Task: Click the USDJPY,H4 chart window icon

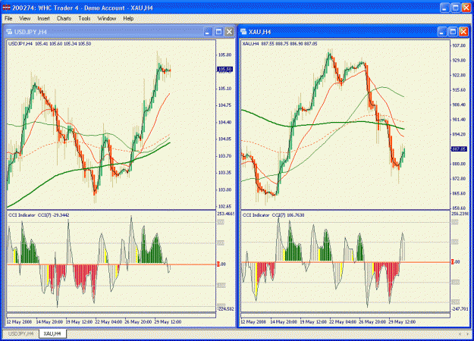Action: click(9, 32)
